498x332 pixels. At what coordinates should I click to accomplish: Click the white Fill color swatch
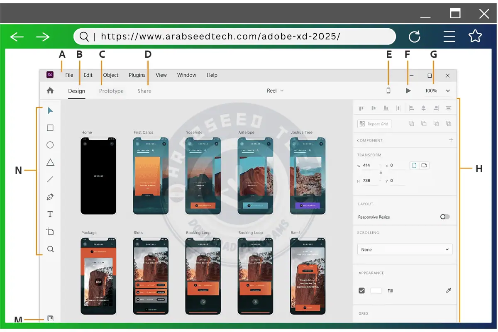coord(376,290)
